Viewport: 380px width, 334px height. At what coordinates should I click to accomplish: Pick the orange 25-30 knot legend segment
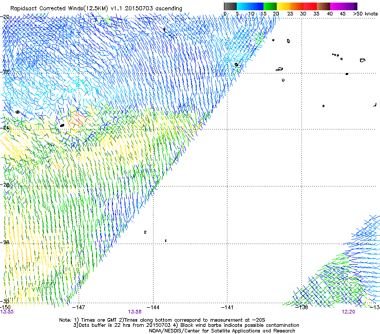pyautogui.click(x=297, y=6)
